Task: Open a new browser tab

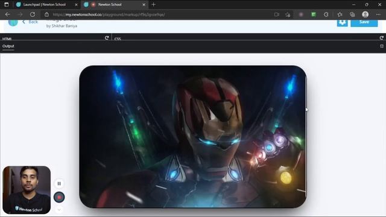Action: [x=154, y=4]
